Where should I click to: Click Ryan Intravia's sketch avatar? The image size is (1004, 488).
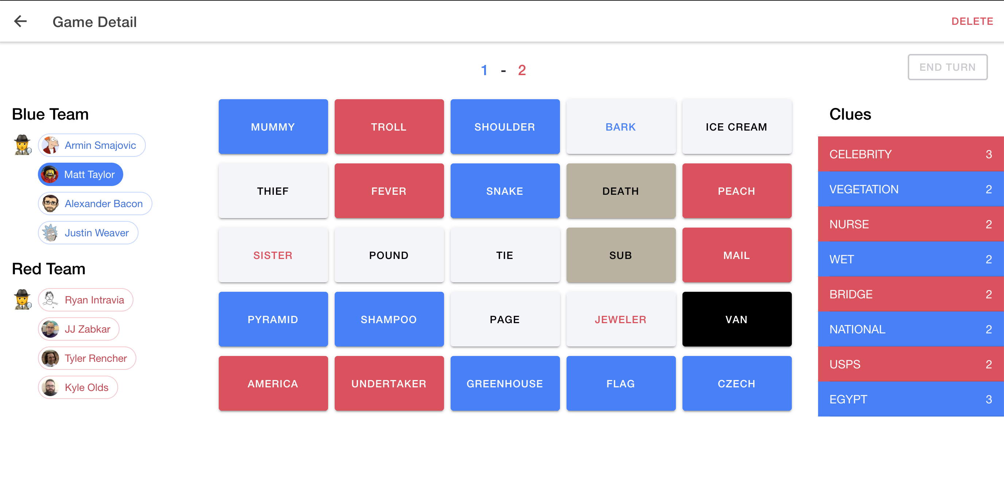[51, 300]
